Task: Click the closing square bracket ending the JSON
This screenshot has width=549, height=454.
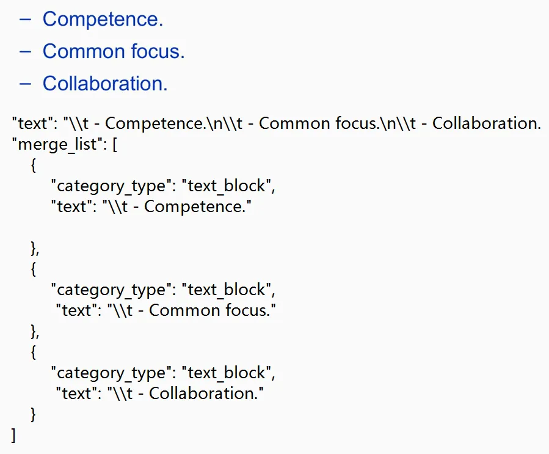Action: click(13, 436)
